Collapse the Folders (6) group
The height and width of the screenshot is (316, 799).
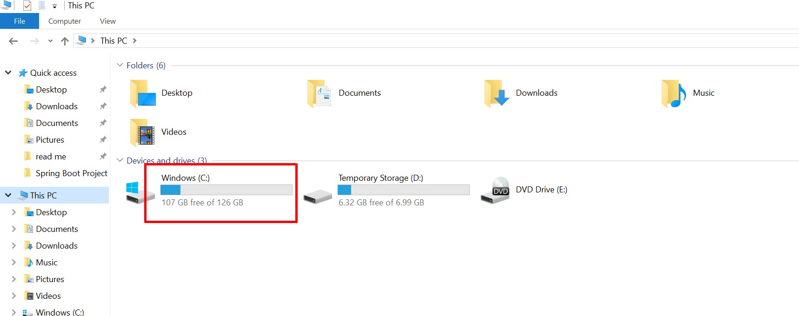120,65
